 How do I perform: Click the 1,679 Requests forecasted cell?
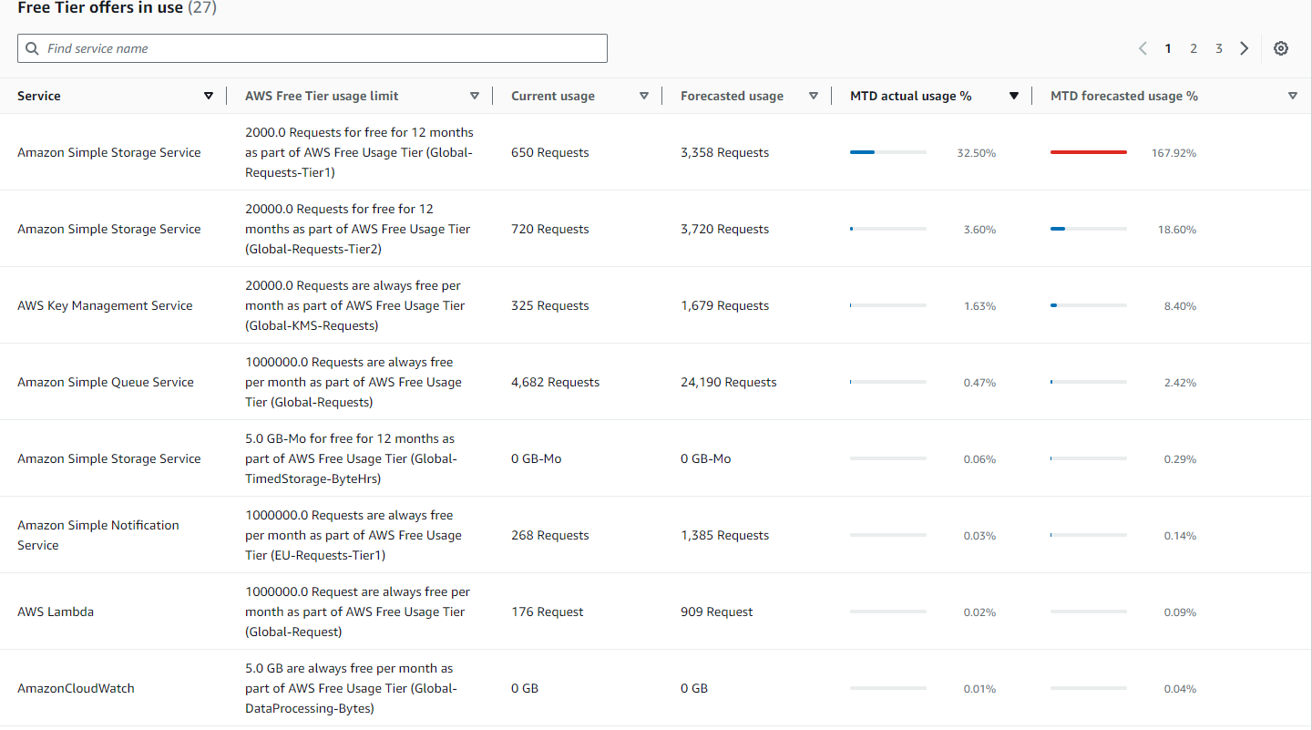[725, 305]
